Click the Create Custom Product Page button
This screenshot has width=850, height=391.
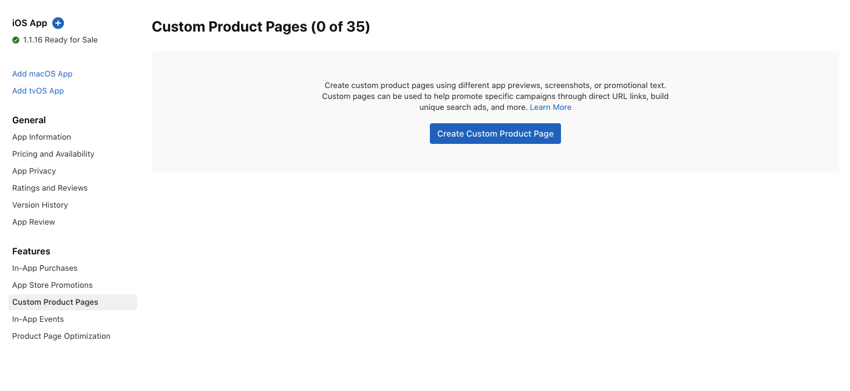point(495,134)
